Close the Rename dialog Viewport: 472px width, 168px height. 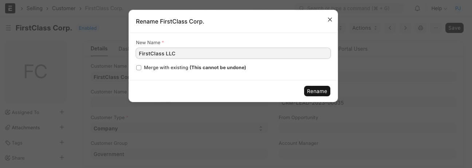(330, 20)
